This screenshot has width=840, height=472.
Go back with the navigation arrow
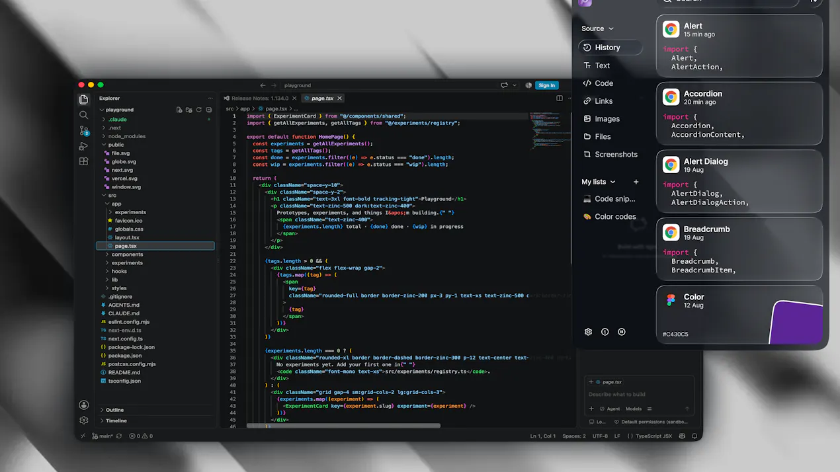[263, 85]
